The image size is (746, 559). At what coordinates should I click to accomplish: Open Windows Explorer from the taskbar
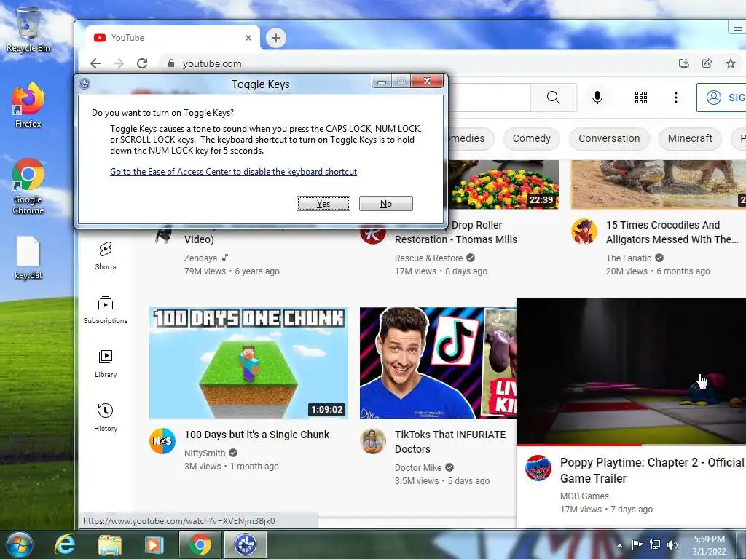pyautogui.click(x=110, y=544)
